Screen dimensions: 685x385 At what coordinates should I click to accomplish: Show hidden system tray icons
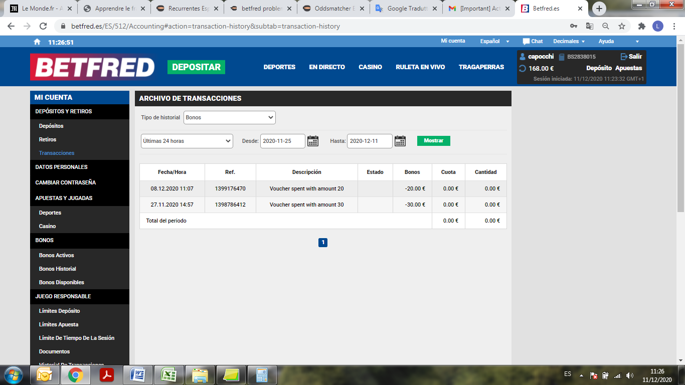click(581, 375)
